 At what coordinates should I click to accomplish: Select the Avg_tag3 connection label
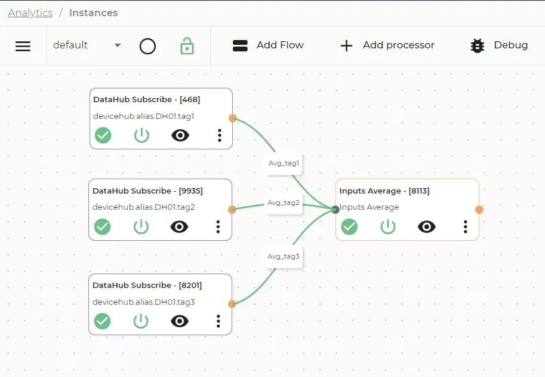(x=284, y=257)
